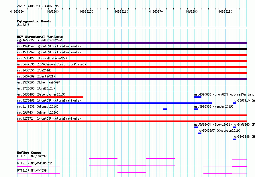Click blue marker under nsv3367910
This screenshot has height=177, width=255.
pos(234,103)
